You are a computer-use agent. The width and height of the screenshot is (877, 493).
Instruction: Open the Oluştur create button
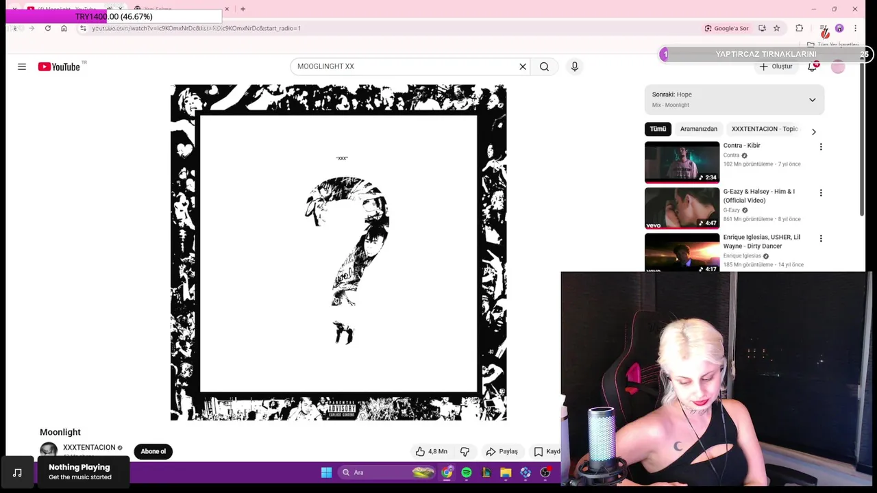pos(776,66)
